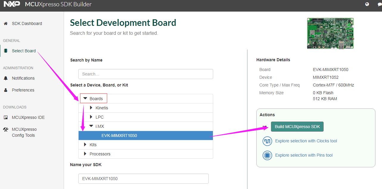This screenshot has width=382, height=189.
Task: Click the Name your SDK input field
Action: click(x=144, y=179)
